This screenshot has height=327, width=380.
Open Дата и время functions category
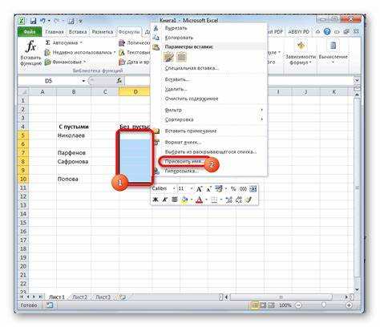pyautogui.click(x=135, y=62)
